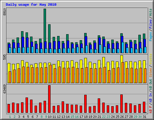Click the kB F legend label
Viewport: 154px width, 120px height.
151,109
